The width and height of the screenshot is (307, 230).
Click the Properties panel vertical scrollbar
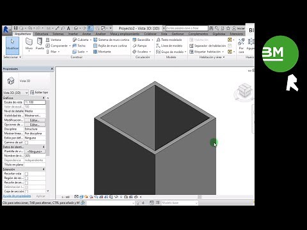point(48,128)
